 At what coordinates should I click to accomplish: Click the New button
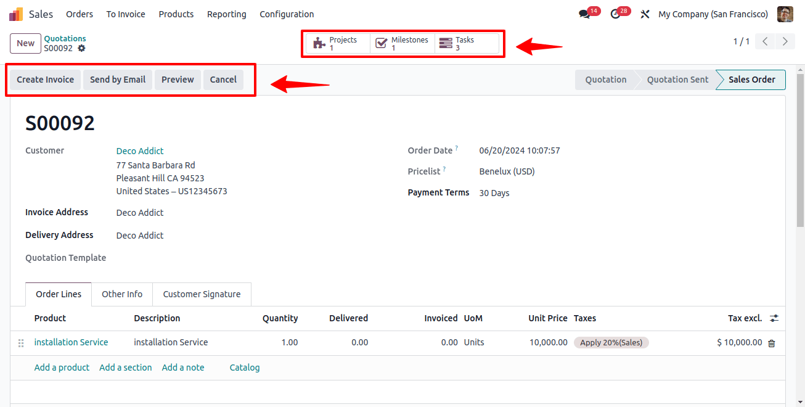coord(26,43)
